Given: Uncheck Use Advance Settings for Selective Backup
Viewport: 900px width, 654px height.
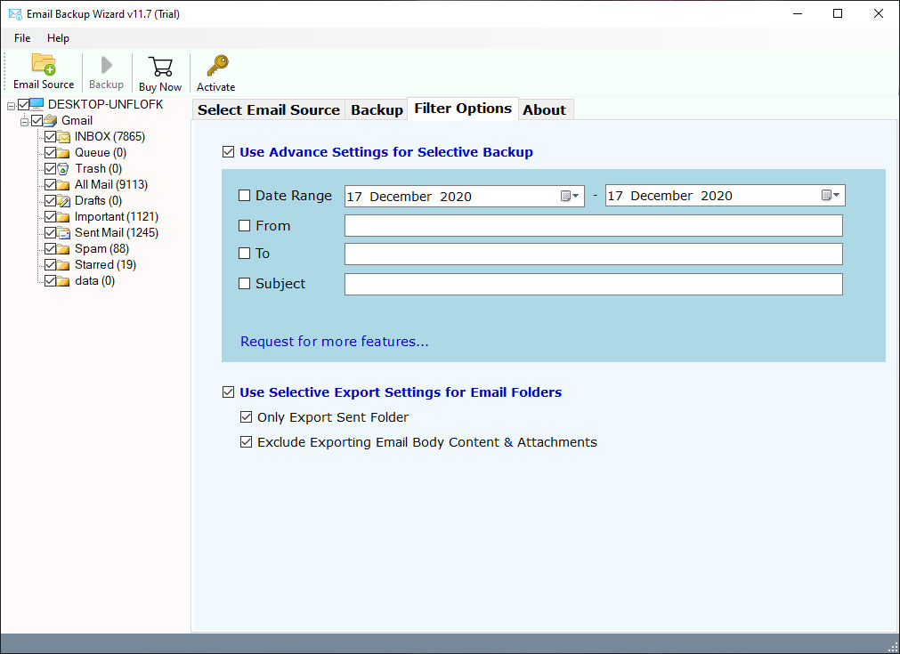Looking at the screenshot, I should click(x=229, y=152).
